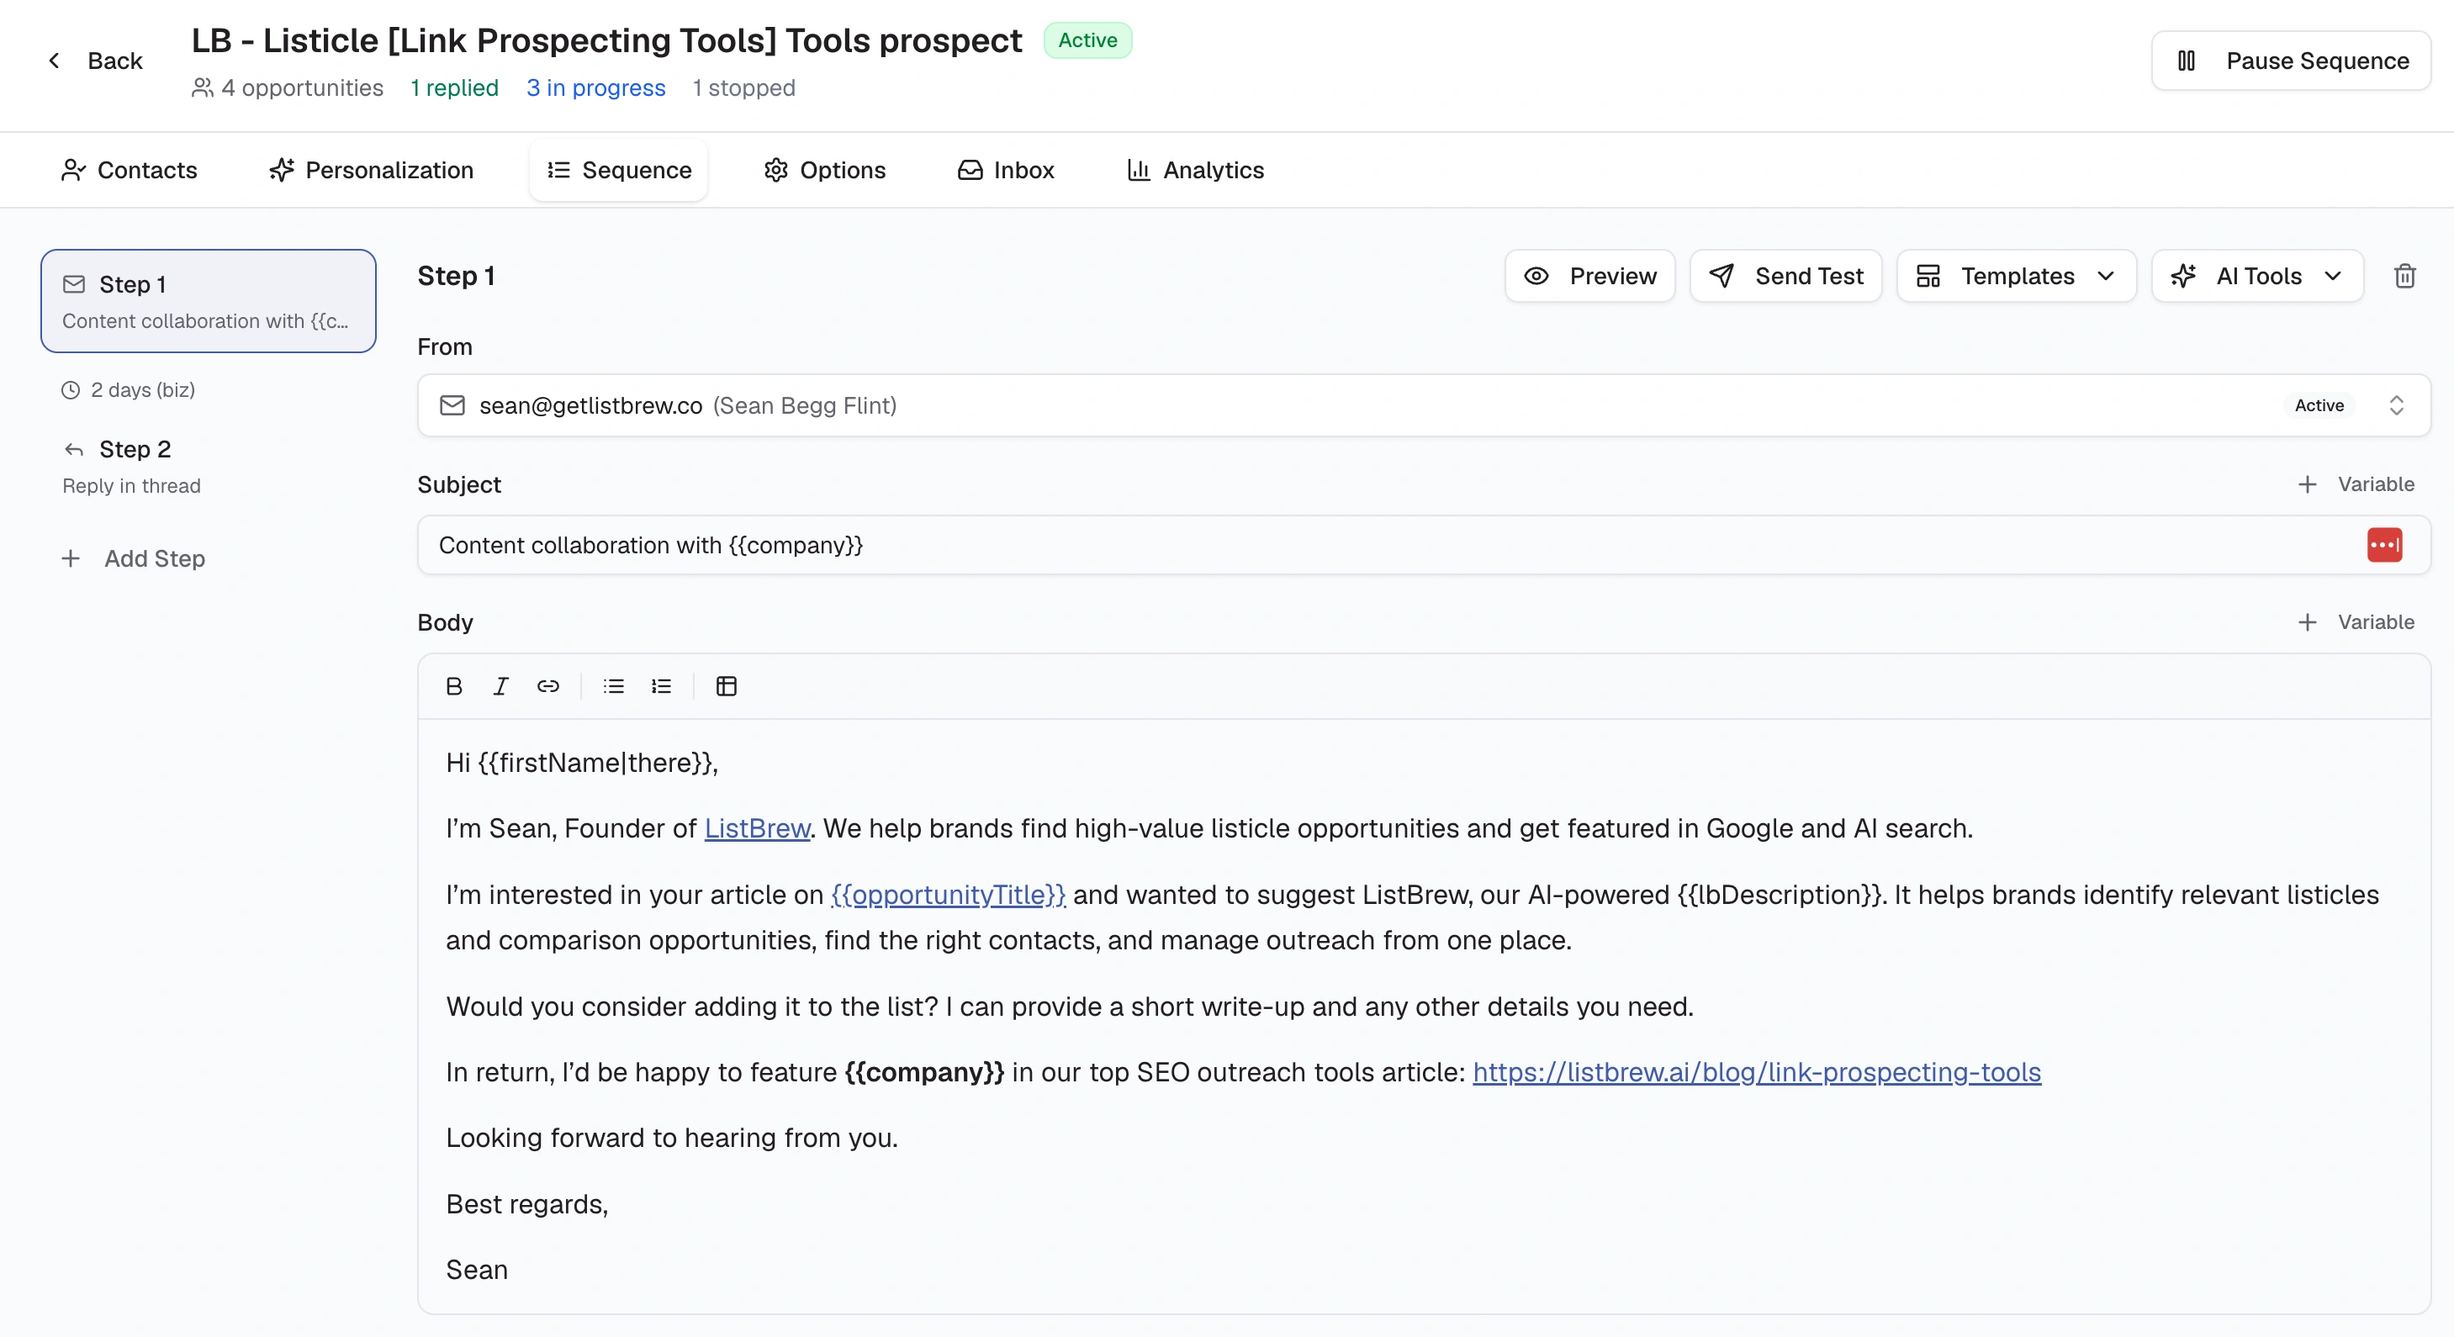Send a test email
Screen dimensions: 2454x1337
coord(1786,276)
